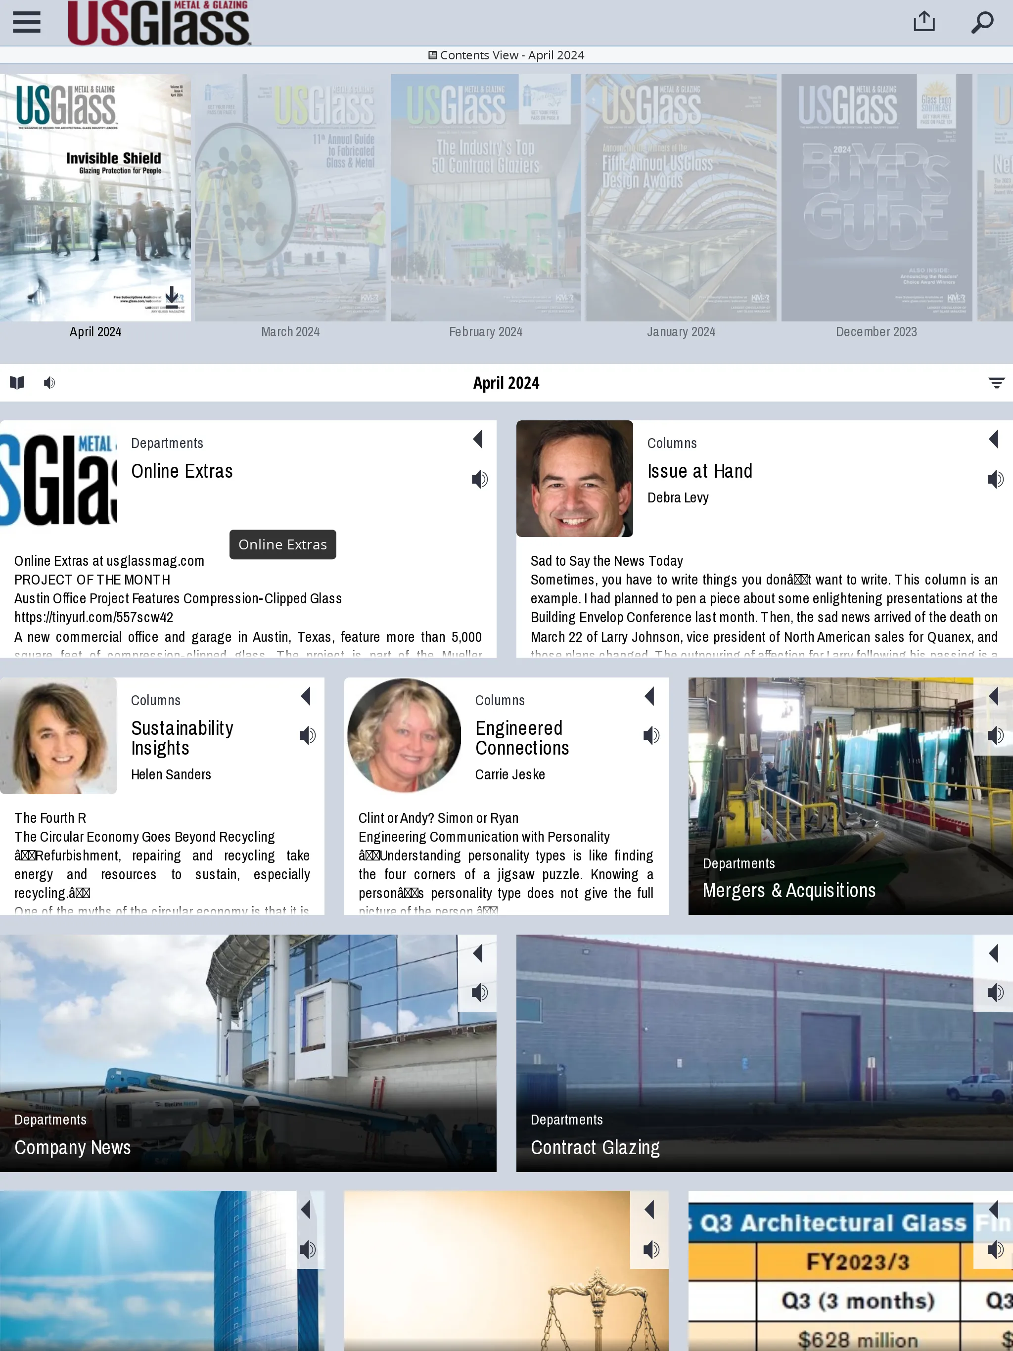Open Mergers & Acquisitions article
This screenshot has height=1351, width=1013.
(x=789, y=891)
